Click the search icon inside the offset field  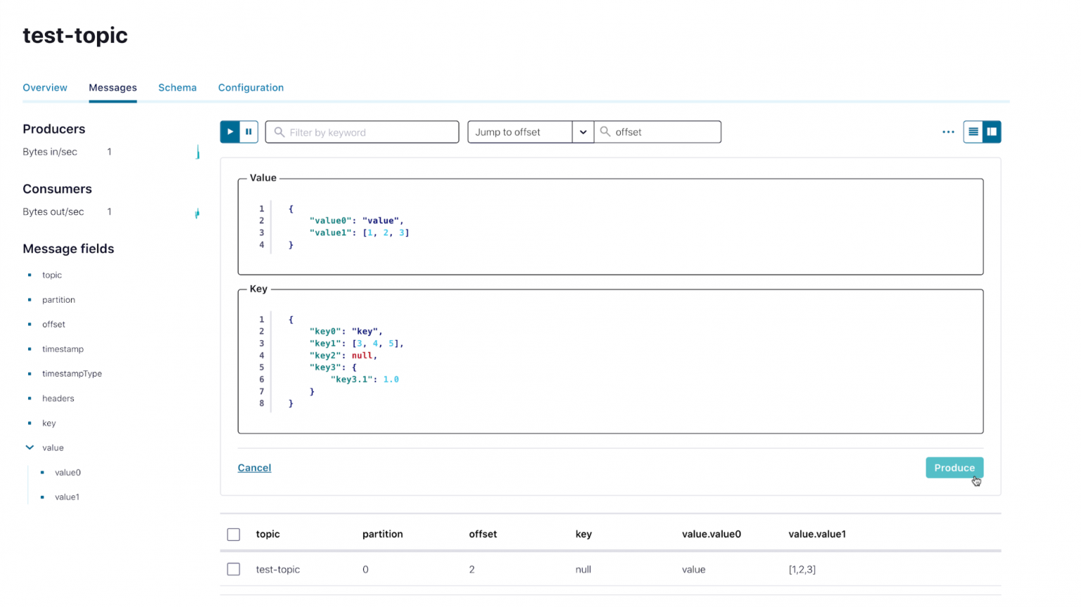pyautogui.click(x=605, y=132)
